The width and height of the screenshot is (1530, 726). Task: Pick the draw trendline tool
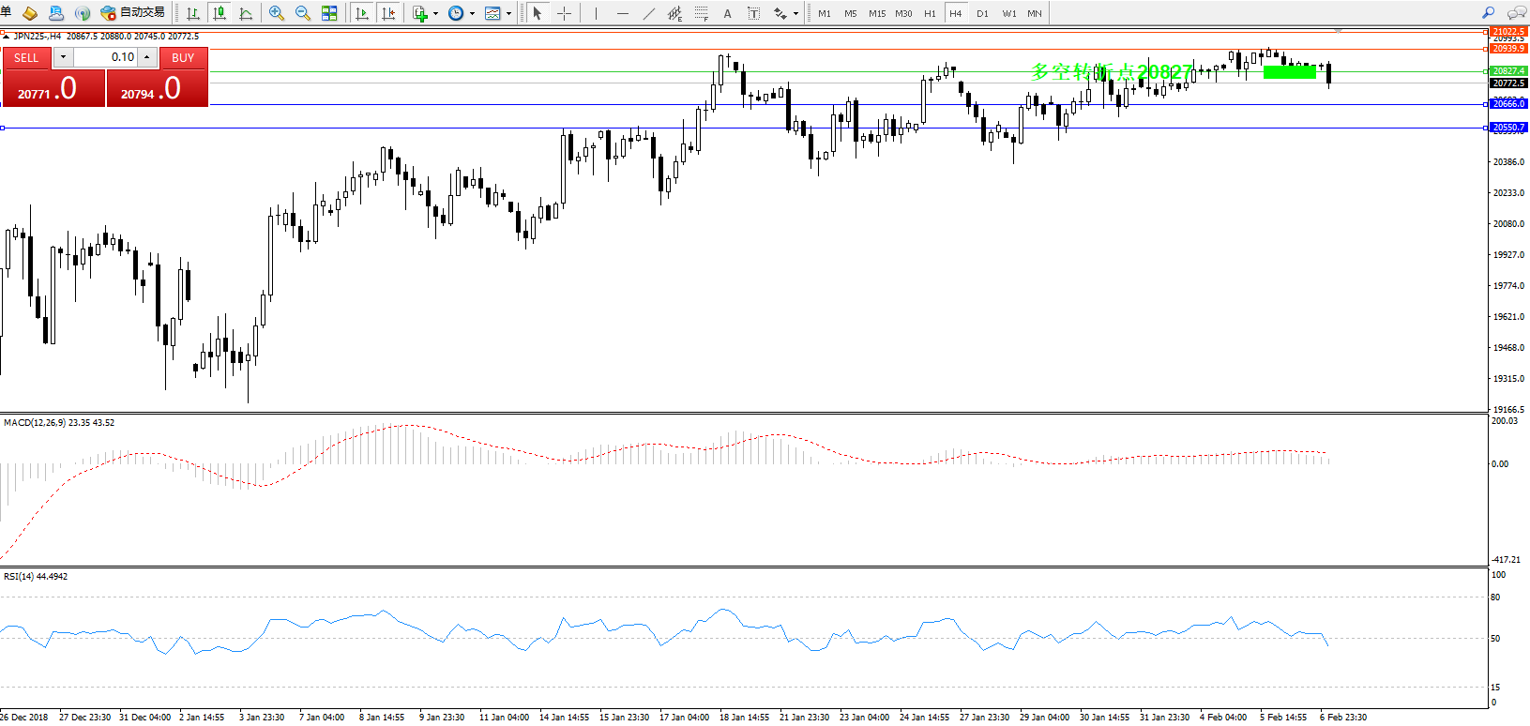649,13
